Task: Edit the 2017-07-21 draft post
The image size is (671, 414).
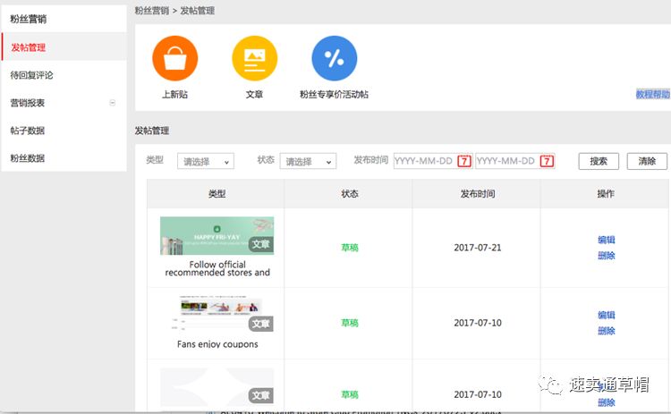Action: 606,240
